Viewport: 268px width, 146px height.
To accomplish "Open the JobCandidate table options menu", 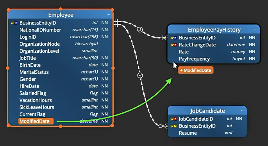I will coord(243,110).
